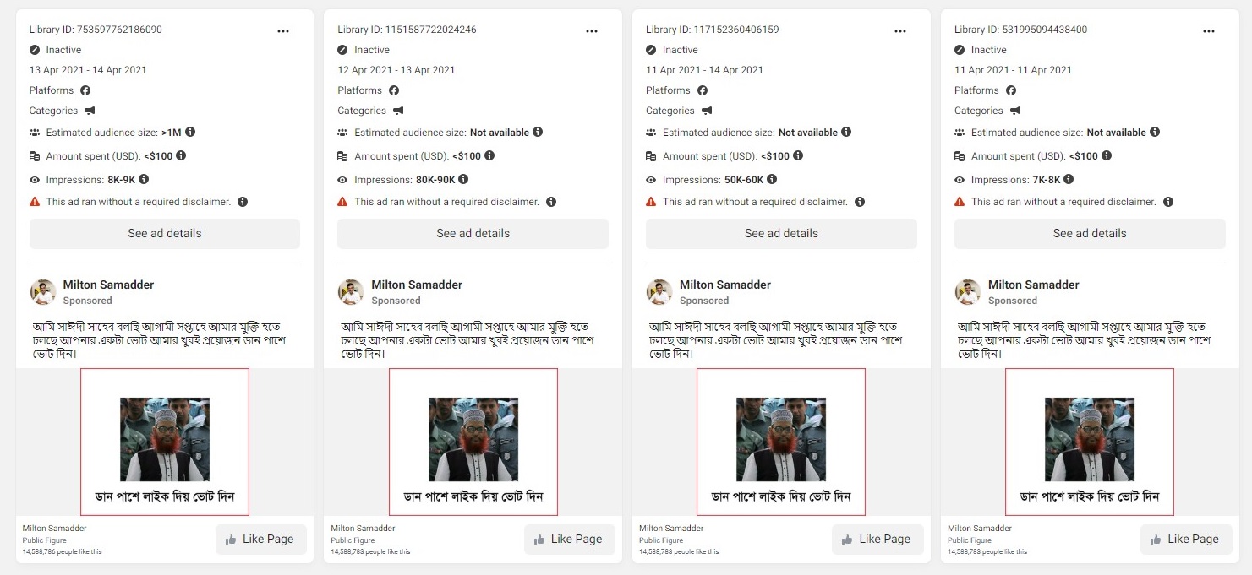Open the three-dot menu on ad 1151587722024246
1252x575 pixels.
click(592, 30)
